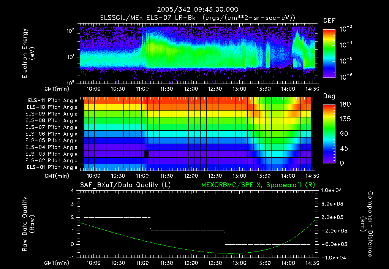
Task: Click the black missing-data cell in ELS-03 row
Action: coord(146,154)
